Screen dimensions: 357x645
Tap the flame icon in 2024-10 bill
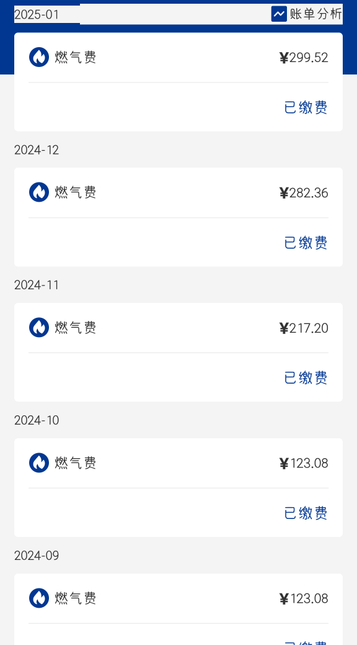39,462
